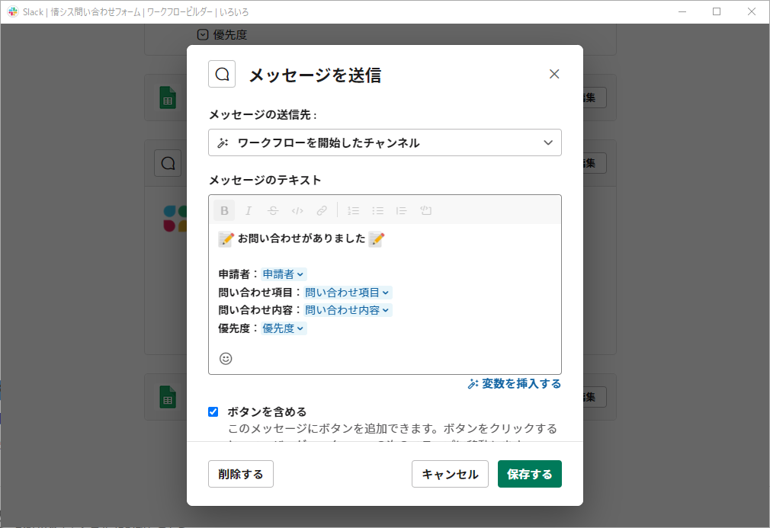Click the code formatting icon

pyautogui.click(x=297, y=210)
